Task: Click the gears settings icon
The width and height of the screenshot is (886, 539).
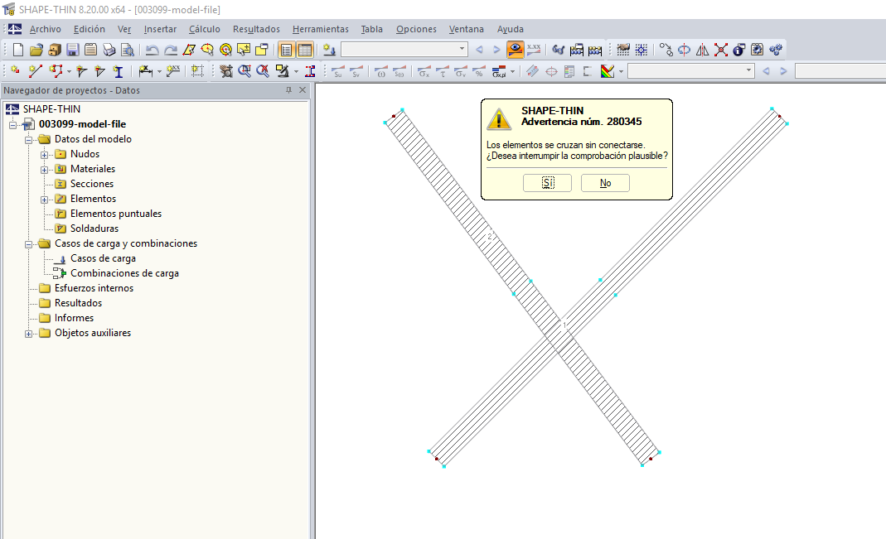Action: coord(776,50)
